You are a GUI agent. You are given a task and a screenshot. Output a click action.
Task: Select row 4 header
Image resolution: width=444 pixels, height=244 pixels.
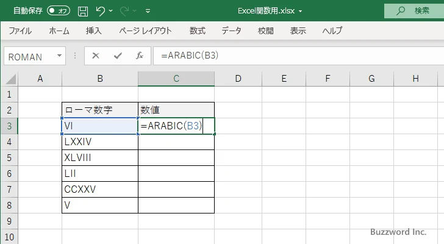point(9,142)
